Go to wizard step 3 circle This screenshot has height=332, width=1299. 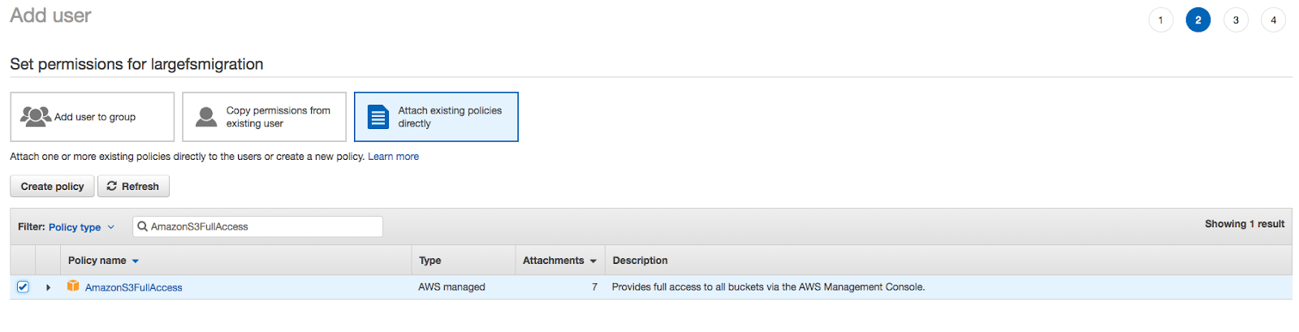(x=1236, y=20)
